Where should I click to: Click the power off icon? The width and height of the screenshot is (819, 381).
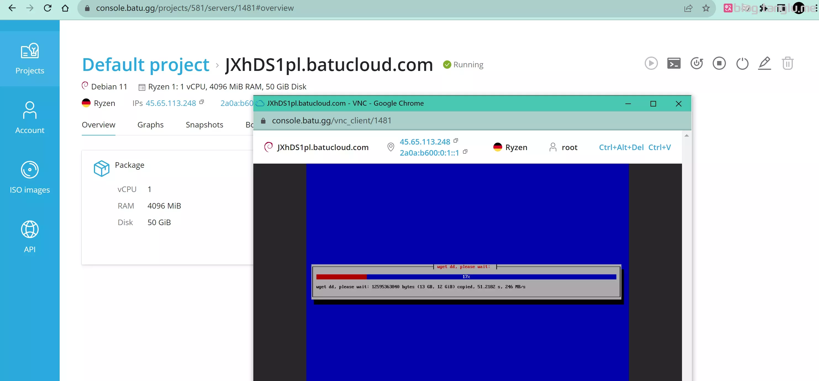tap(742, 63)
